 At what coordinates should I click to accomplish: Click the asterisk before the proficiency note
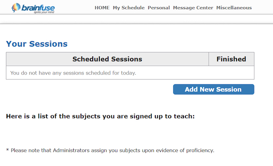(x=7, y=150)
